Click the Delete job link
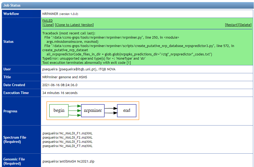The width and height of the screenshot is (254, 167). [245, 25]
